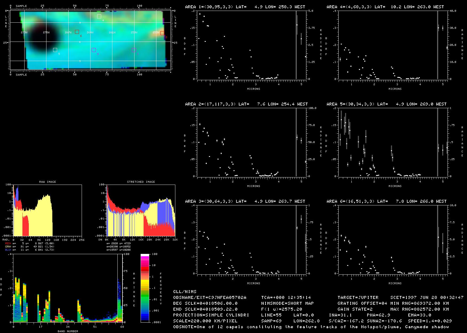Click the BAND NUMBER axis label
The image size is (467, 333).
(68, 331)
